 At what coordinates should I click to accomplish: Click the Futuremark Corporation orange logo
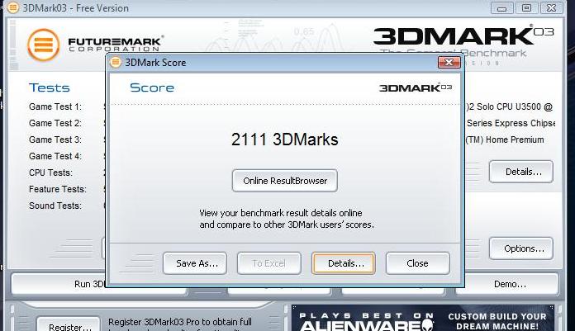pos(44,45)
